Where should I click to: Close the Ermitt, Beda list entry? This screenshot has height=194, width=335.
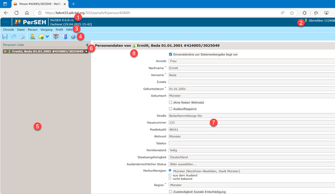pyautogui.click(x=86, y=51)
